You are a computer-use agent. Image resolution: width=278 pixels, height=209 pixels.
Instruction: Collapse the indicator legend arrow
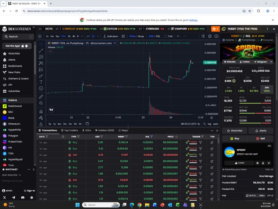(50, 52)
